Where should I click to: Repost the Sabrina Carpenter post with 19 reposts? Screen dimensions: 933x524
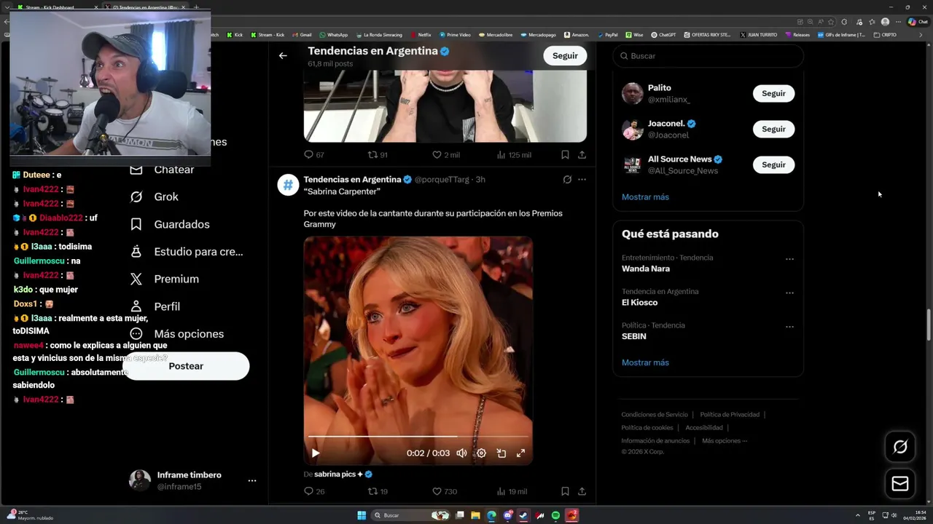click(378, 491)
